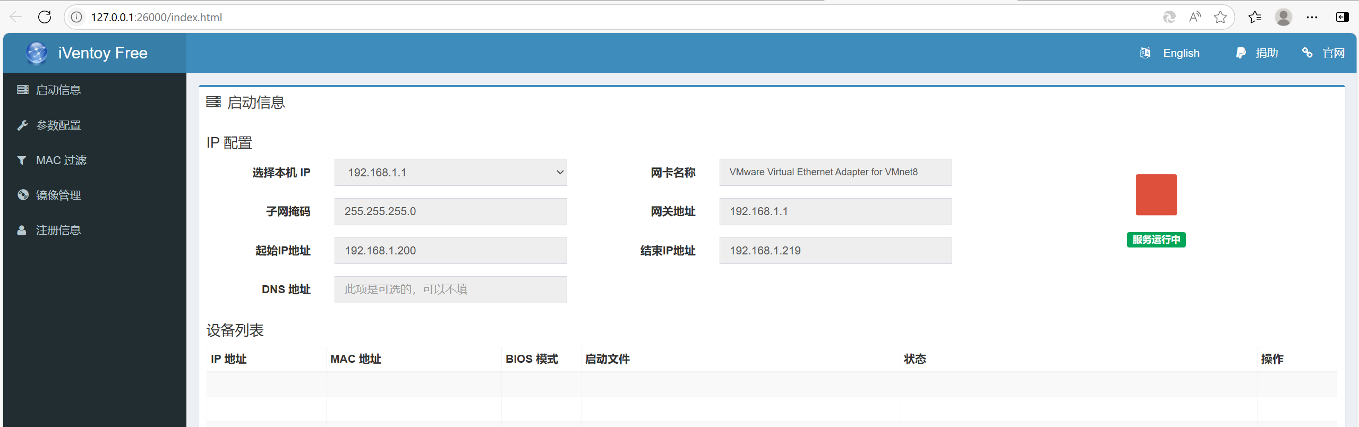Open the 选择本机 IP dropdown

point(450,173)
